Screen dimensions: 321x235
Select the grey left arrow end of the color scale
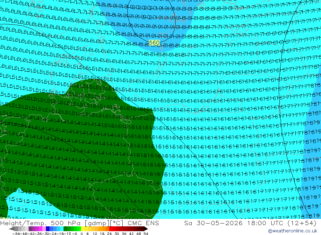pyautogui.click(x=12, y=229)
